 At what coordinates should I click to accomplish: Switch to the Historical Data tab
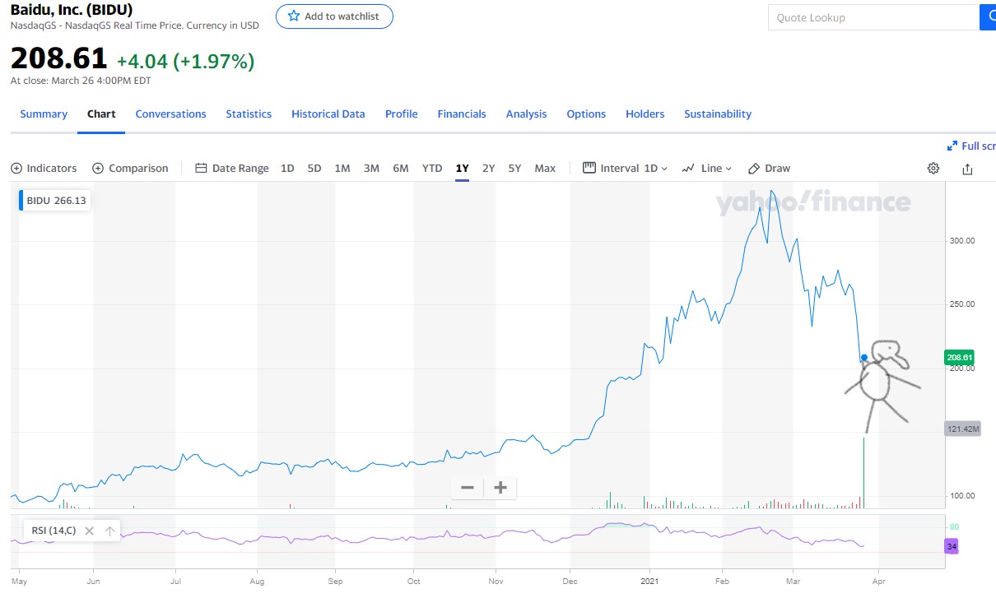point(328,114)
